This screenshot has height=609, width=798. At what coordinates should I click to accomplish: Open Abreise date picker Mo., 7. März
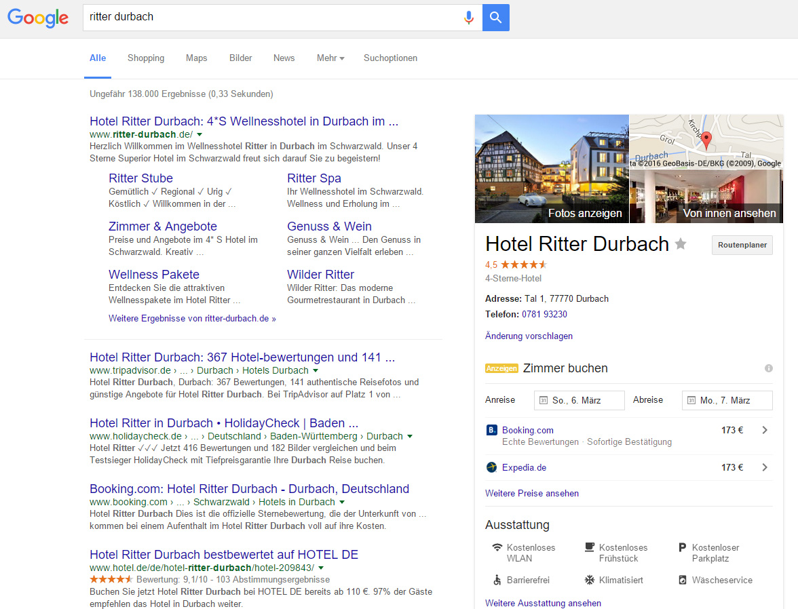[x=727, y=400]
